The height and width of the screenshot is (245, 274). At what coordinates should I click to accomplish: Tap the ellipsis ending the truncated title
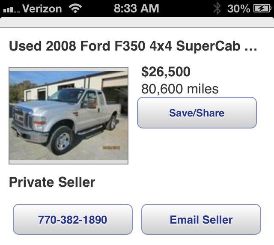[x=250, y=47]
